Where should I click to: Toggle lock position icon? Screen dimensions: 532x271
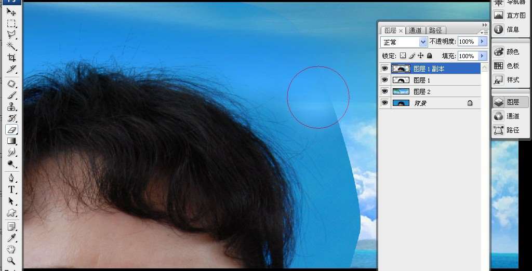click(421, 56)
